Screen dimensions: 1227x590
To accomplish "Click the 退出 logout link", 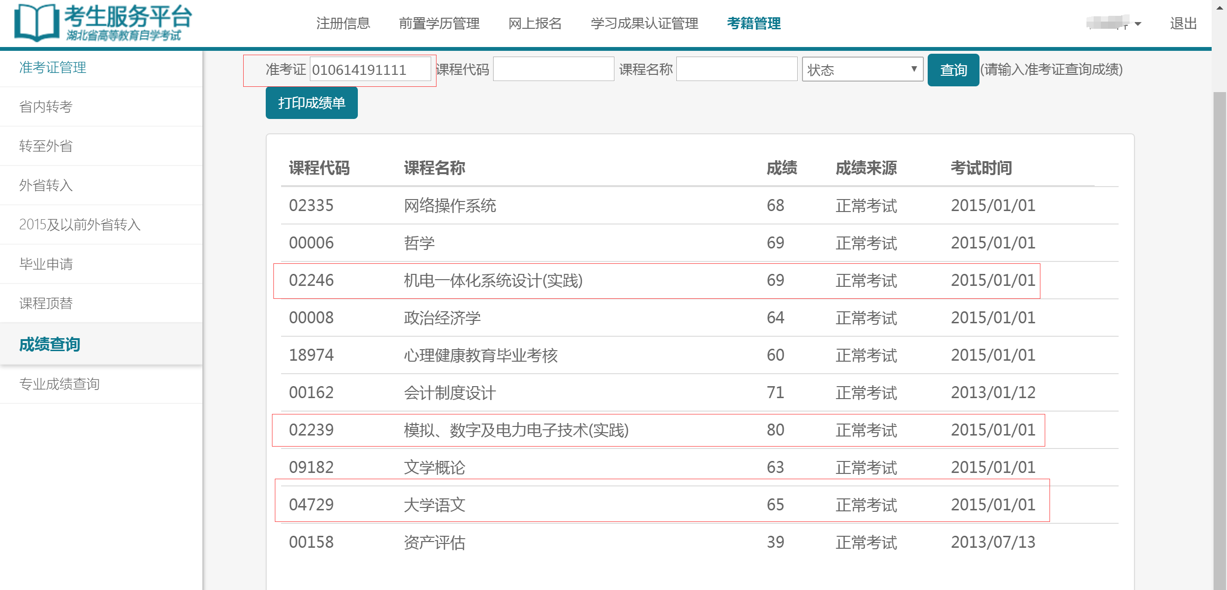I will pyautogui.click(x=1183, y=23).
